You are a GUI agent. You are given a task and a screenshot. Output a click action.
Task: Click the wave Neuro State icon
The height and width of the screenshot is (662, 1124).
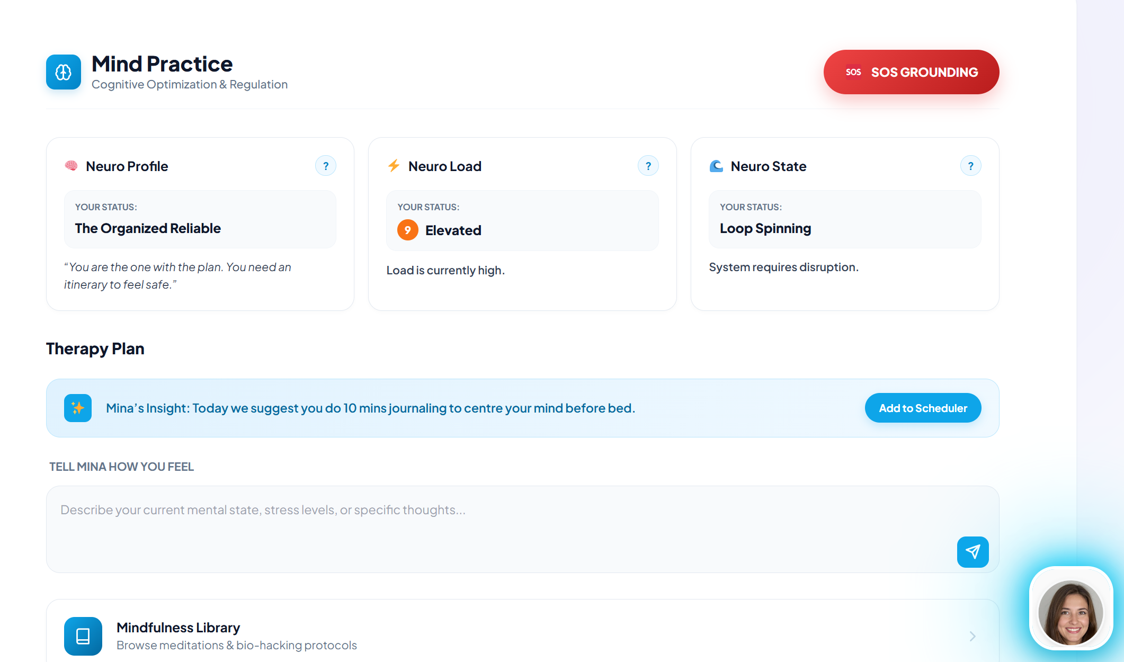point(716,166)
